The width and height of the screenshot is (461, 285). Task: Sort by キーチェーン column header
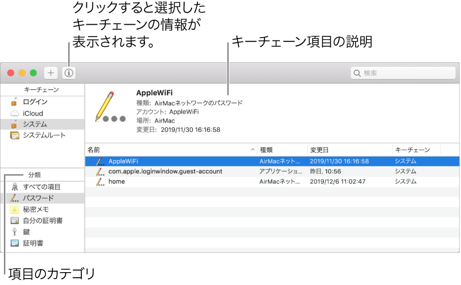tap(417, 150)
